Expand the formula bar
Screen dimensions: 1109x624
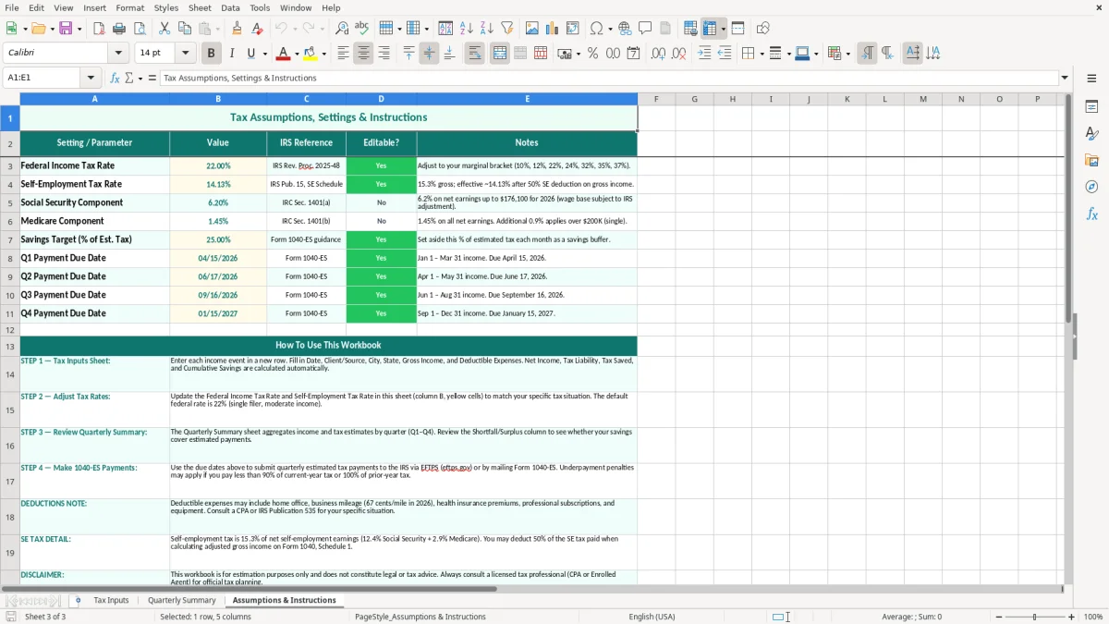[x=1066, y=78]
